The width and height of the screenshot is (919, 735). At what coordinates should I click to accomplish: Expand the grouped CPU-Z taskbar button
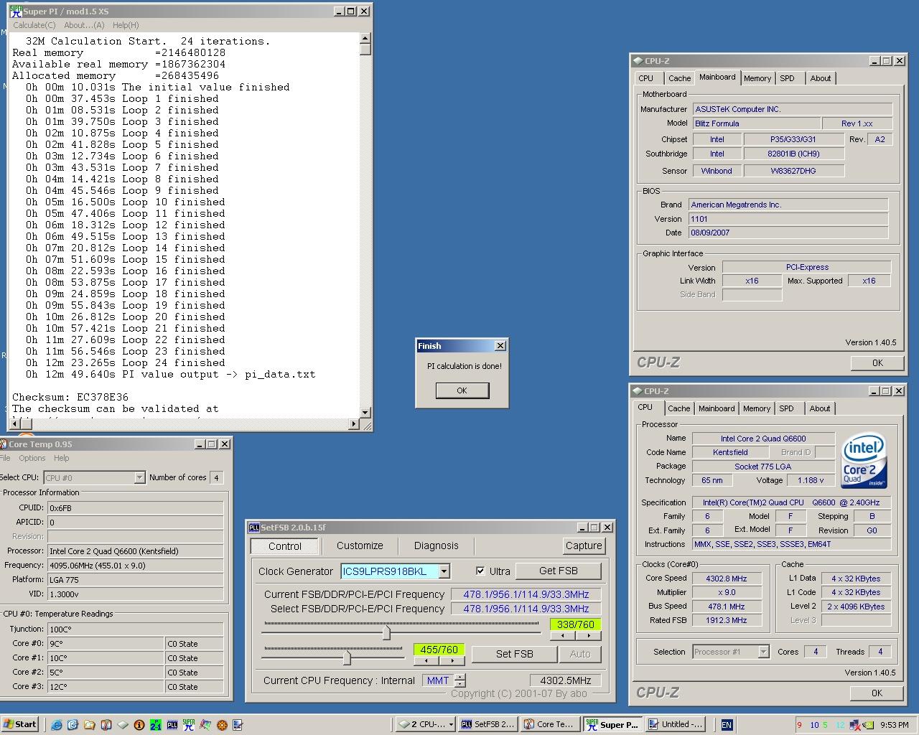[426, 724]
